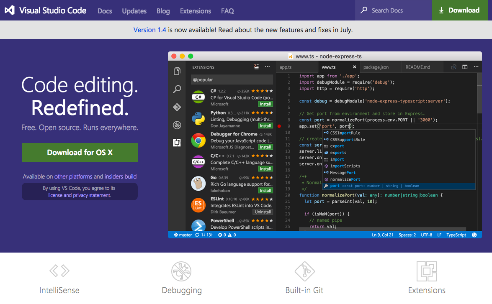Pick CSSImportRule from the autocomplete list
Image resolution: width=492 pixels, height=304 pixels.
(399, 133)
